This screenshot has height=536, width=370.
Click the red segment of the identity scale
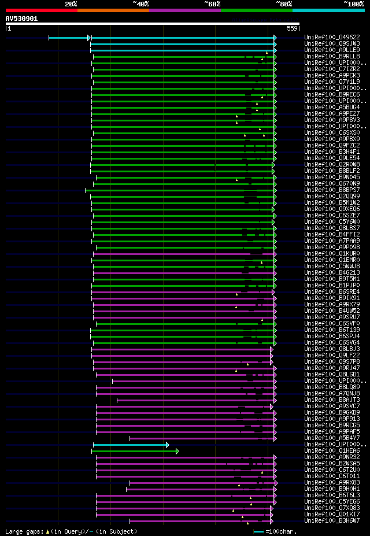[42, 10]
